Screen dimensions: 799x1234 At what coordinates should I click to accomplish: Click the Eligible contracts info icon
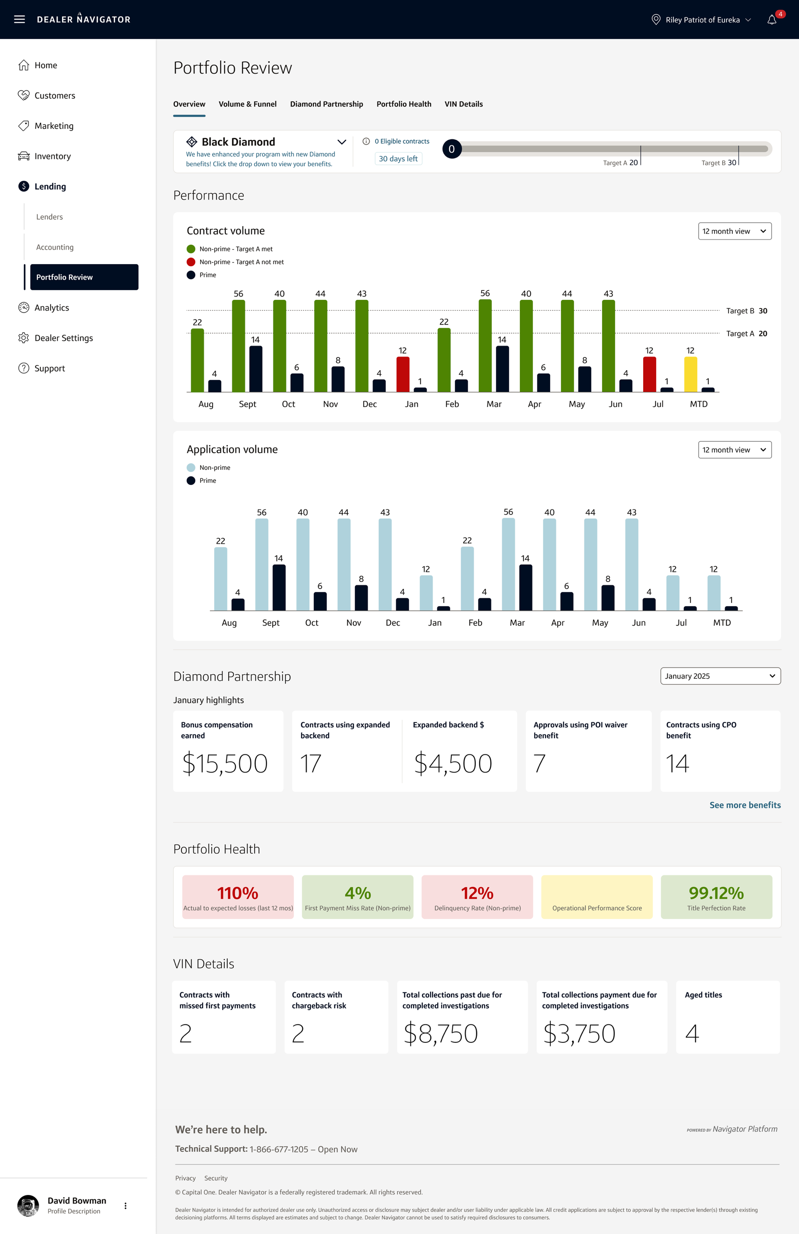click(366, 141)
